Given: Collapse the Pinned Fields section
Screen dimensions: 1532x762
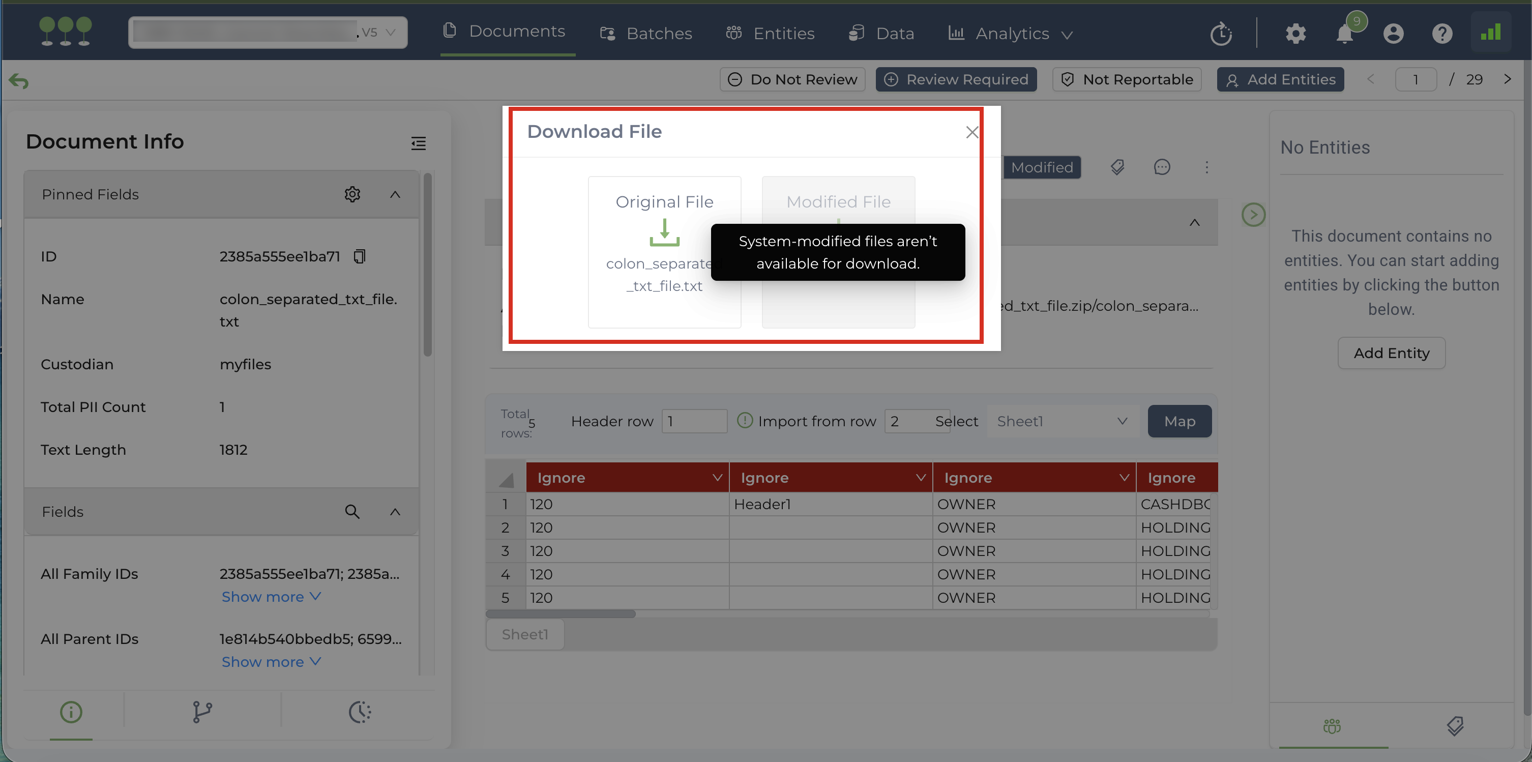Looking at the screenshot, I should [395, 194].
